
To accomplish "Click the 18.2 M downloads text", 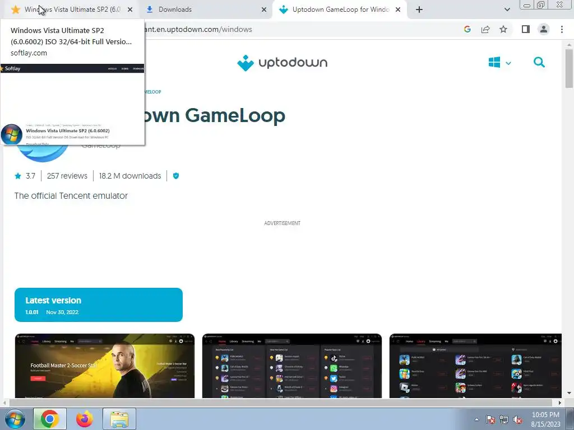I will click(x=130, y=176).
